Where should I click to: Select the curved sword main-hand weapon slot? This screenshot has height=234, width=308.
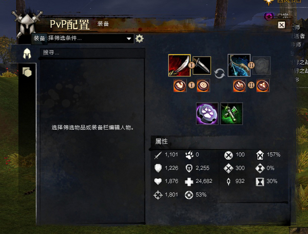tap(179, 65)
